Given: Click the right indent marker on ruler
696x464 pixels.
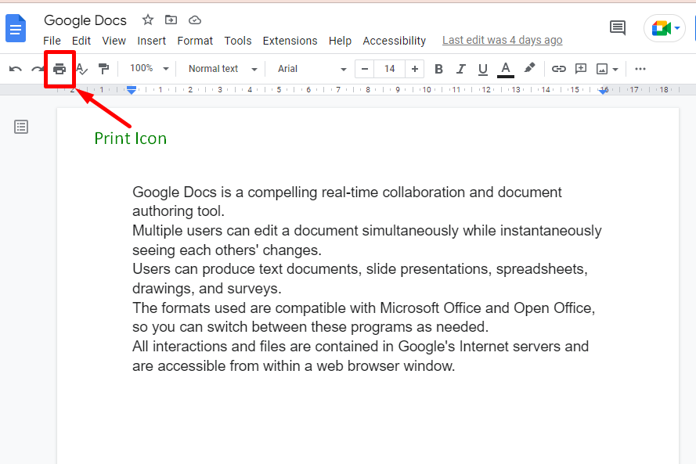Looking at the screenshot, I should click(x=603, y=91).
